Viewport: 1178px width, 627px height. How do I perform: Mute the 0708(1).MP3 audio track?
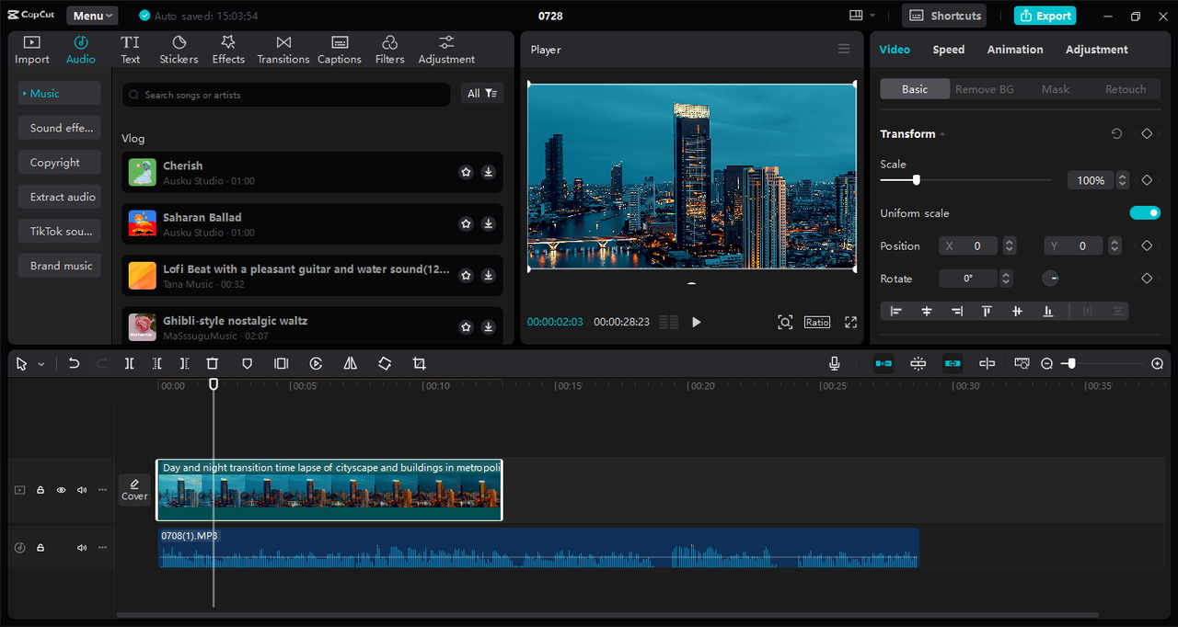(x=82, y=548)
